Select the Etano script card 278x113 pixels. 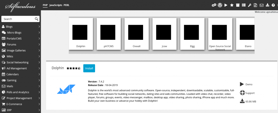click(245, 34)
